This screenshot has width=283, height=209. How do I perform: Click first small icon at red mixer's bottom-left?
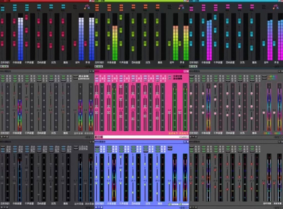(1, 66)
